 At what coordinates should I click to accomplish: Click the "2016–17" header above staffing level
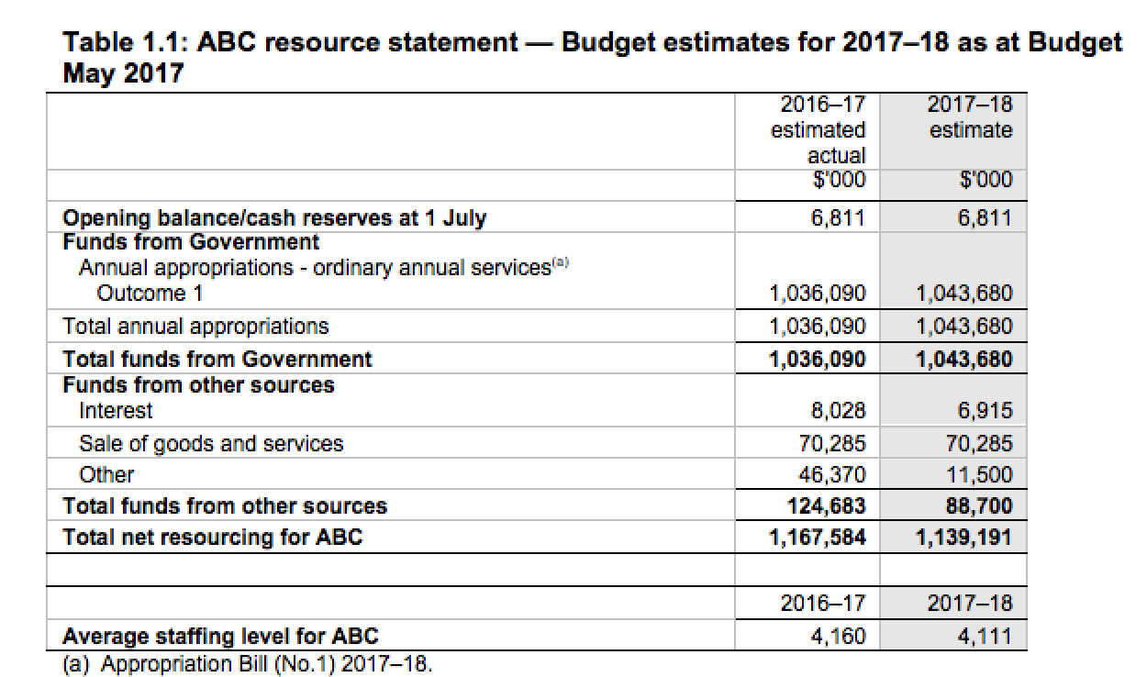point(822,604)
